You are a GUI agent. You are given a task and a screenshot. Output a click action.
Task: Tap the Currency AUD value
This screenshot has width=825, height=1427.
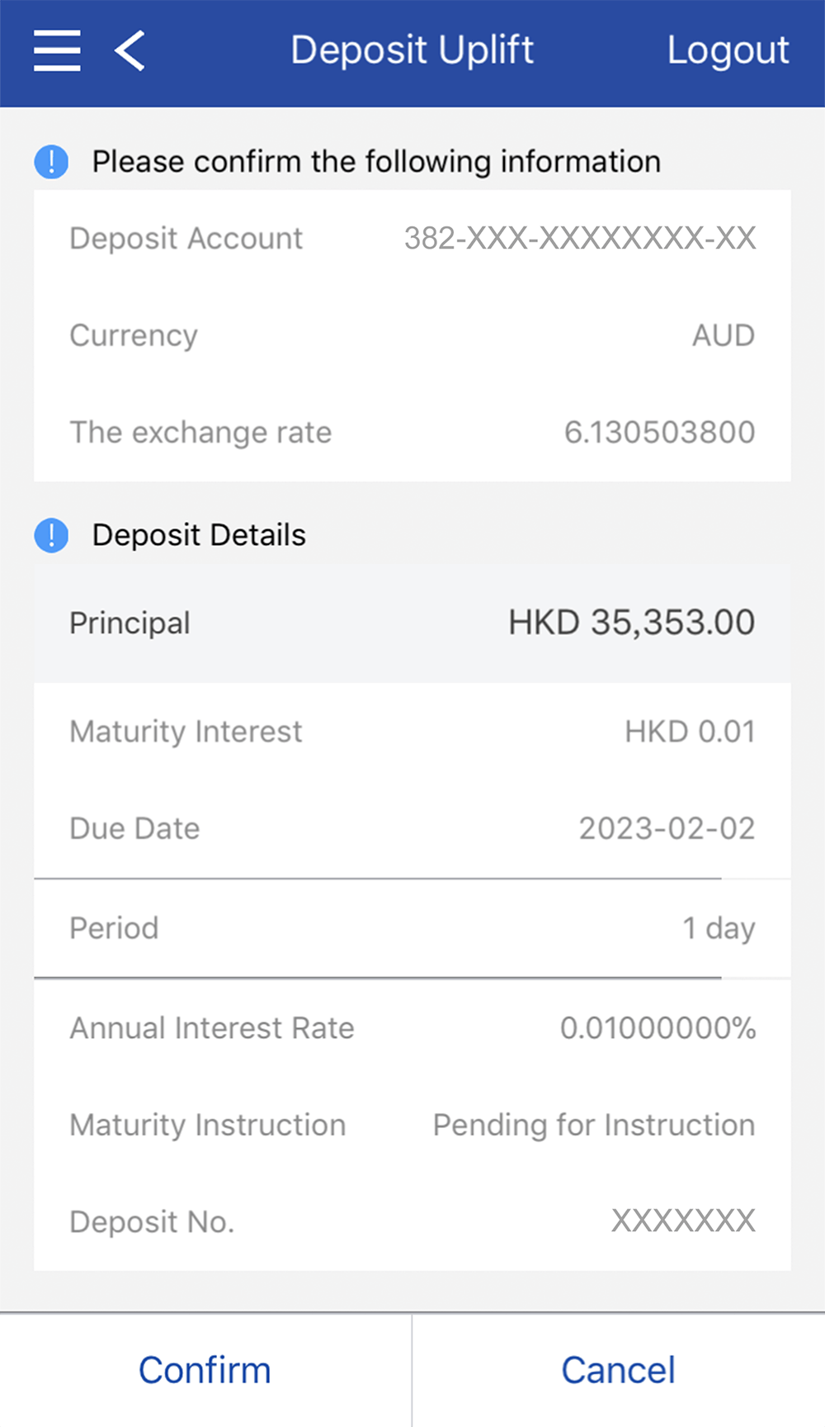(x=723, y=335)
